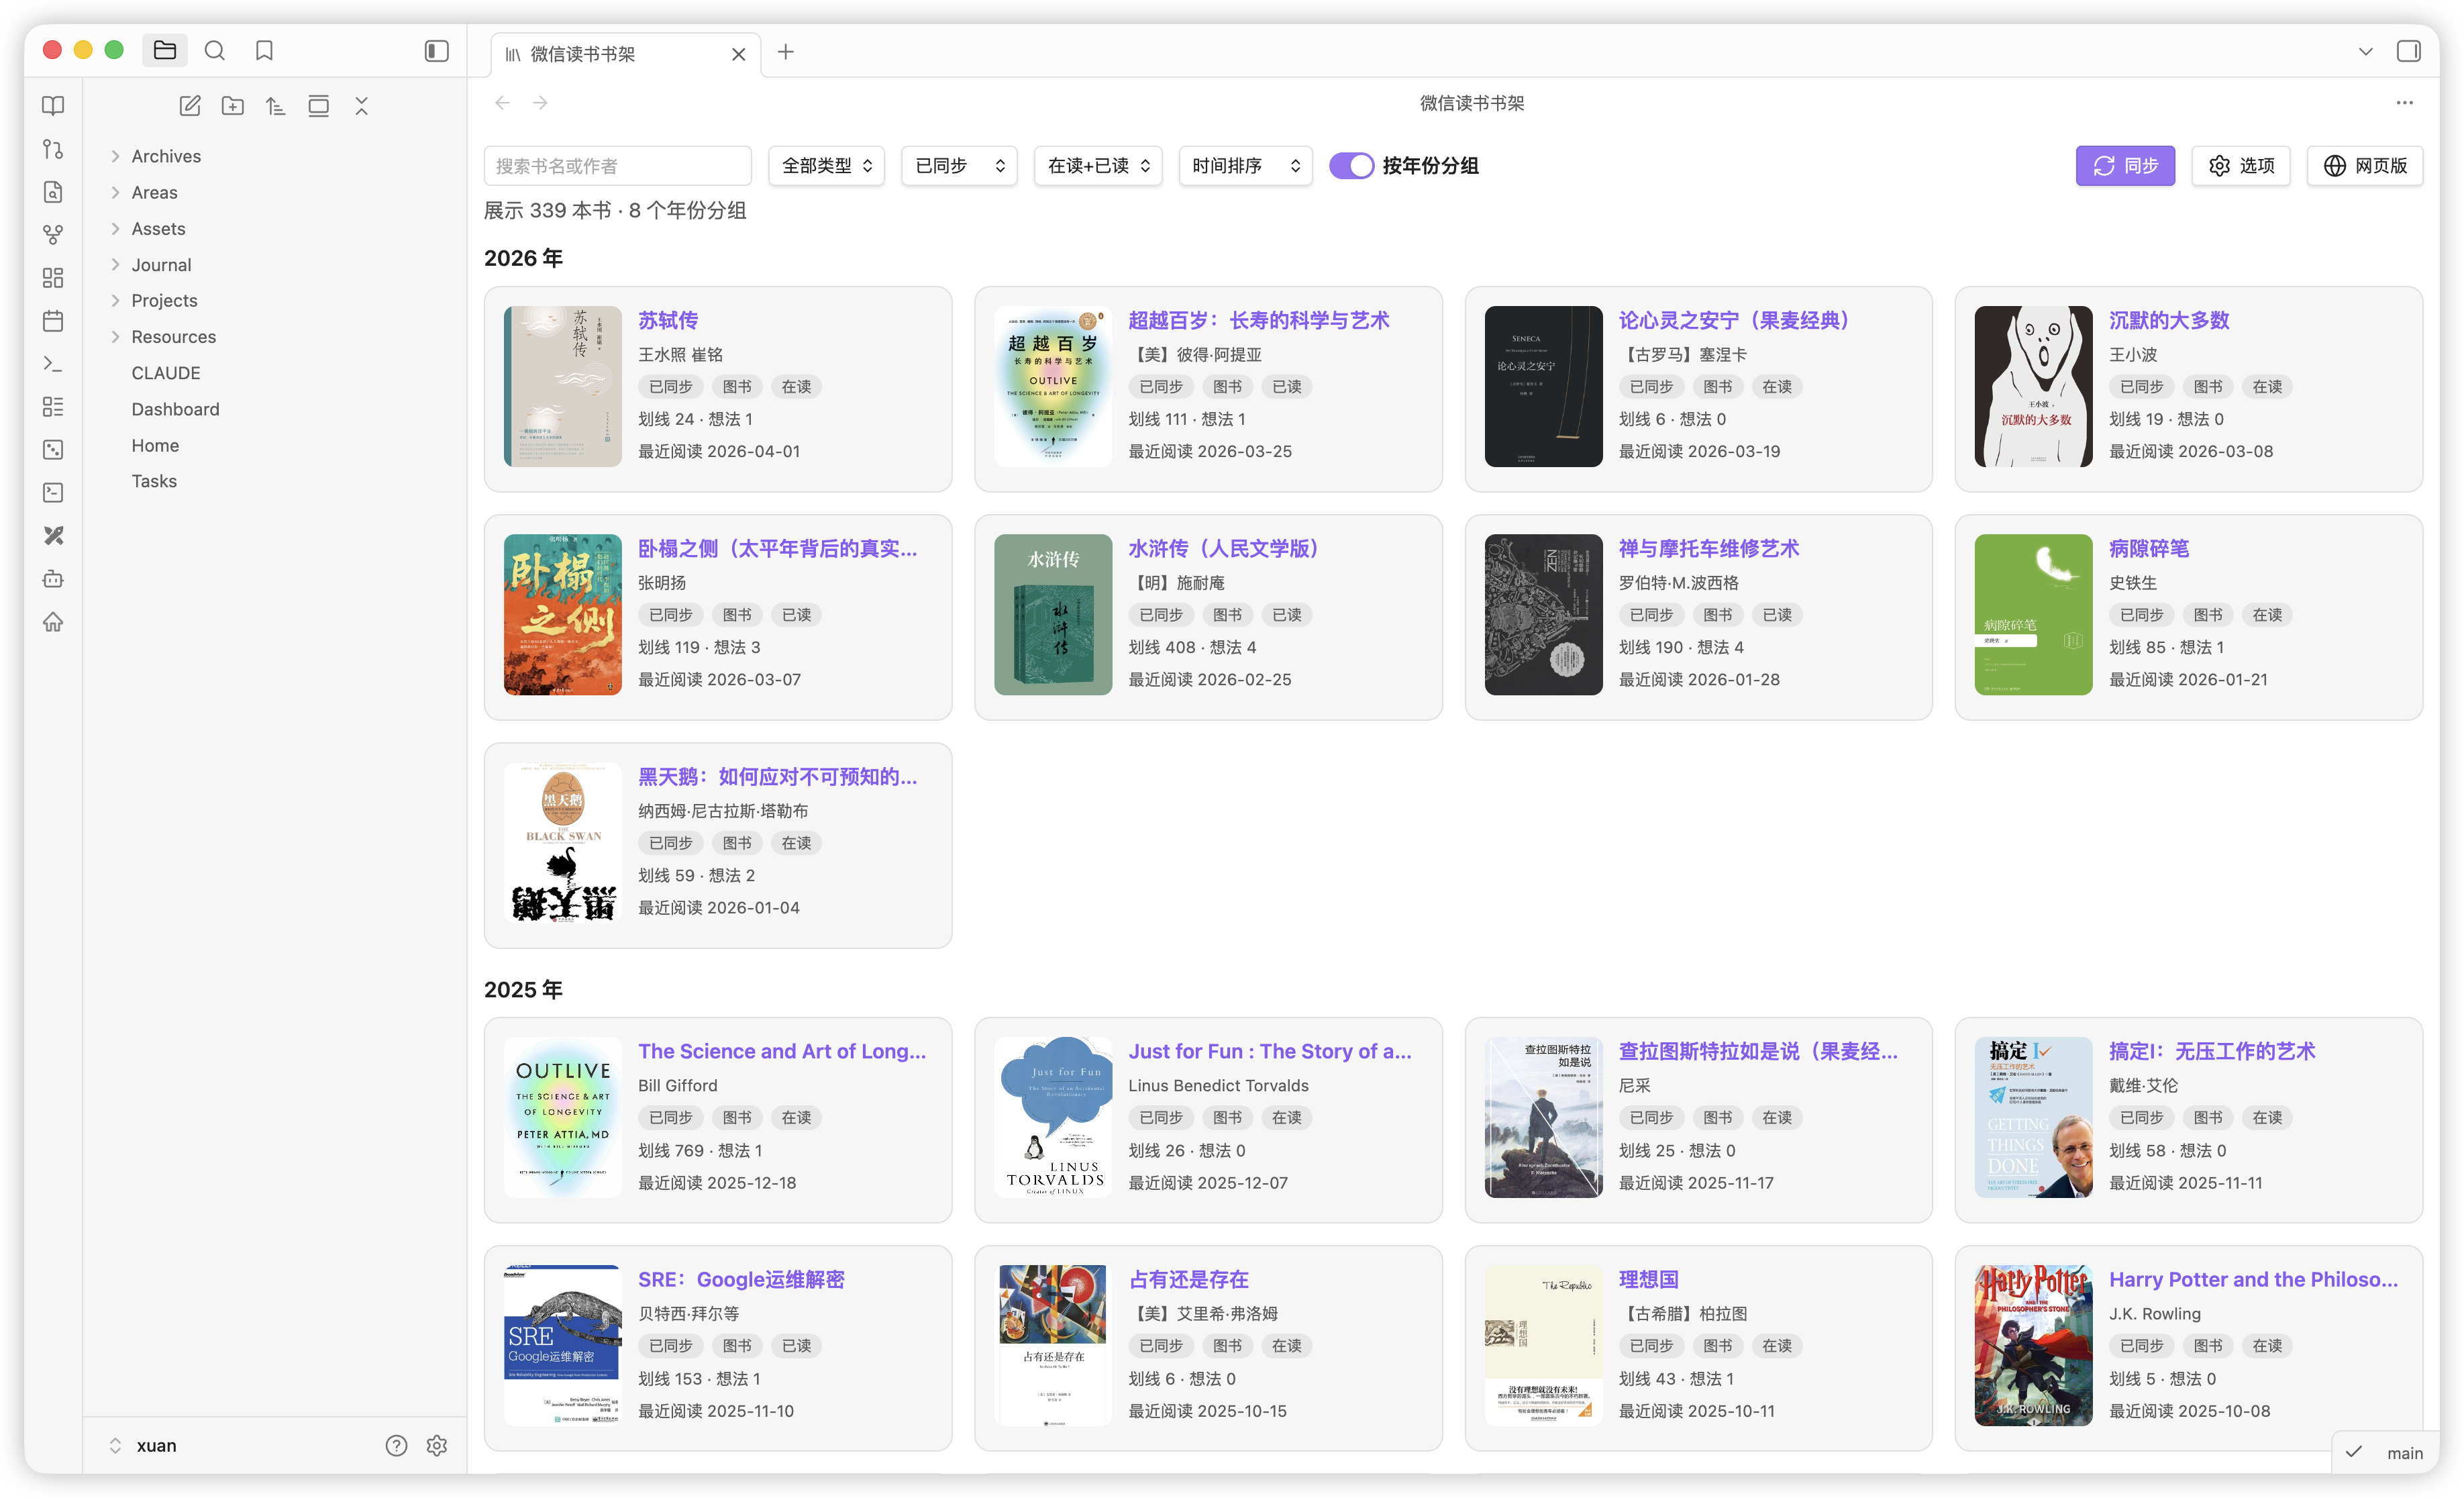
Task: Click the new note icon
Action: tap(190, 106)
